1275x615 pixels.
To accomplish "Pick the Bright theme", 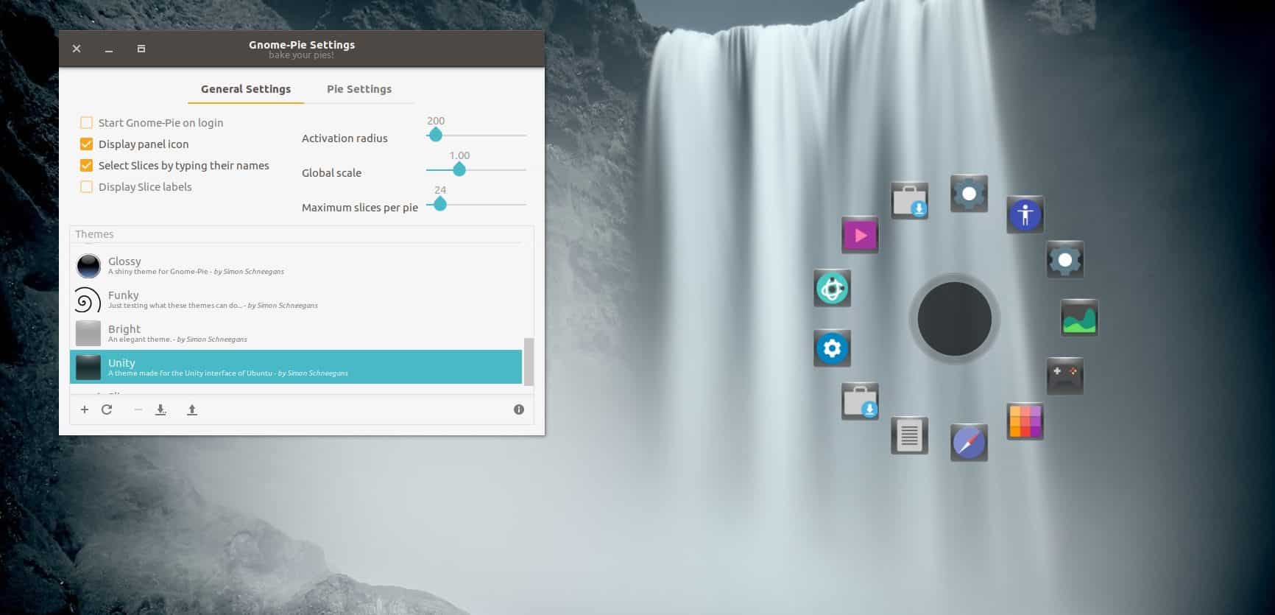I will coord(296,333).
